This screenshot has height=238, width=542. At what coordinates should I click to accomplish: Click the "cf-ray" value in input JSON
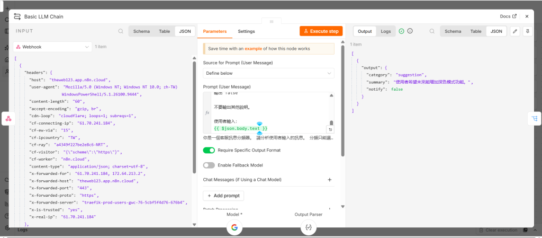click(75, 145)
